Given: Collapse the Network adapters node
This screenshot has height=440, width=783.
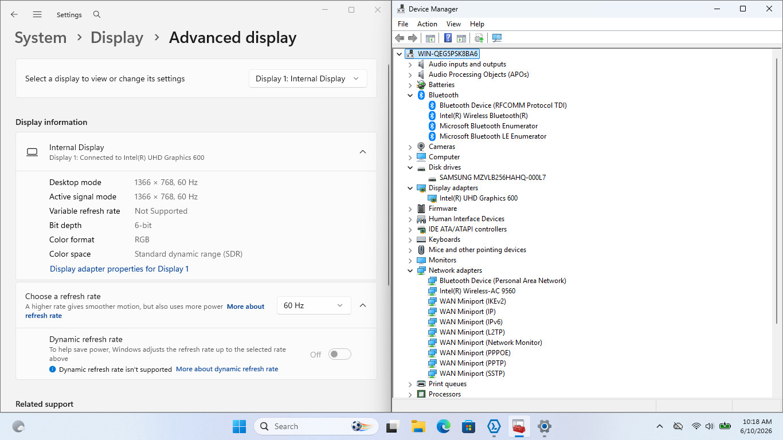Looking at the screenshot, I should click(410, 270).
